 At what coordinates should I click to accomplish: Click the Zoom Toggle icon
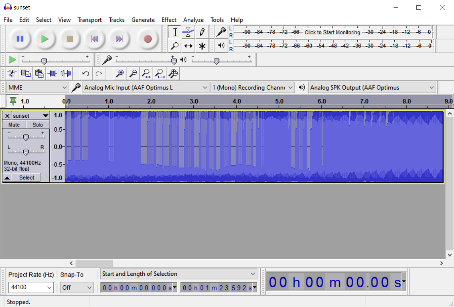point(173,73)
